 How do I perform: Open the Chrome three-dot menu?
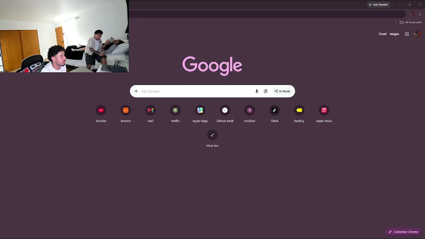[420, 14]
